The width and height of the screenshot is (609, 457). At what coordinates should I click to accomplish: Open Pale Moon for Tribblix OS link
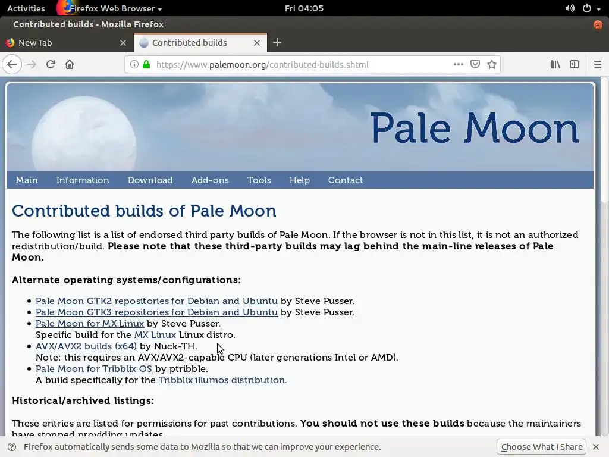pyautogui.click(x=94, y=369)
